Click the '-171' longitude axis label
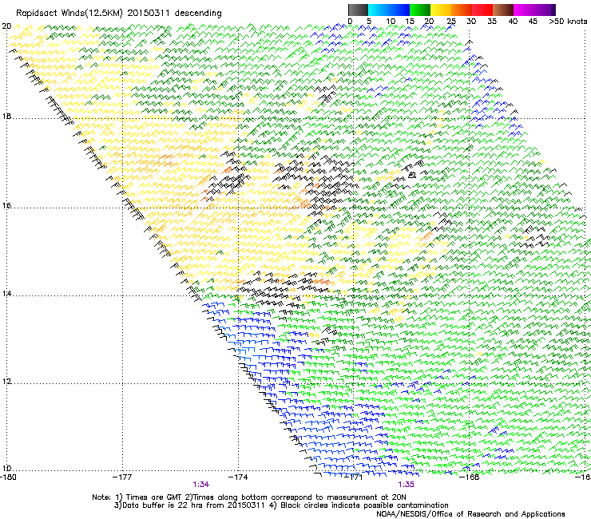The height and width of the screenshot is (519, 591). (x=354, y=477)
